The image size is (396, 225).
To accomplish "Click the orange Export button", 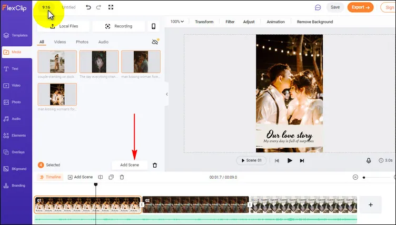I will (x=360, y=7).
